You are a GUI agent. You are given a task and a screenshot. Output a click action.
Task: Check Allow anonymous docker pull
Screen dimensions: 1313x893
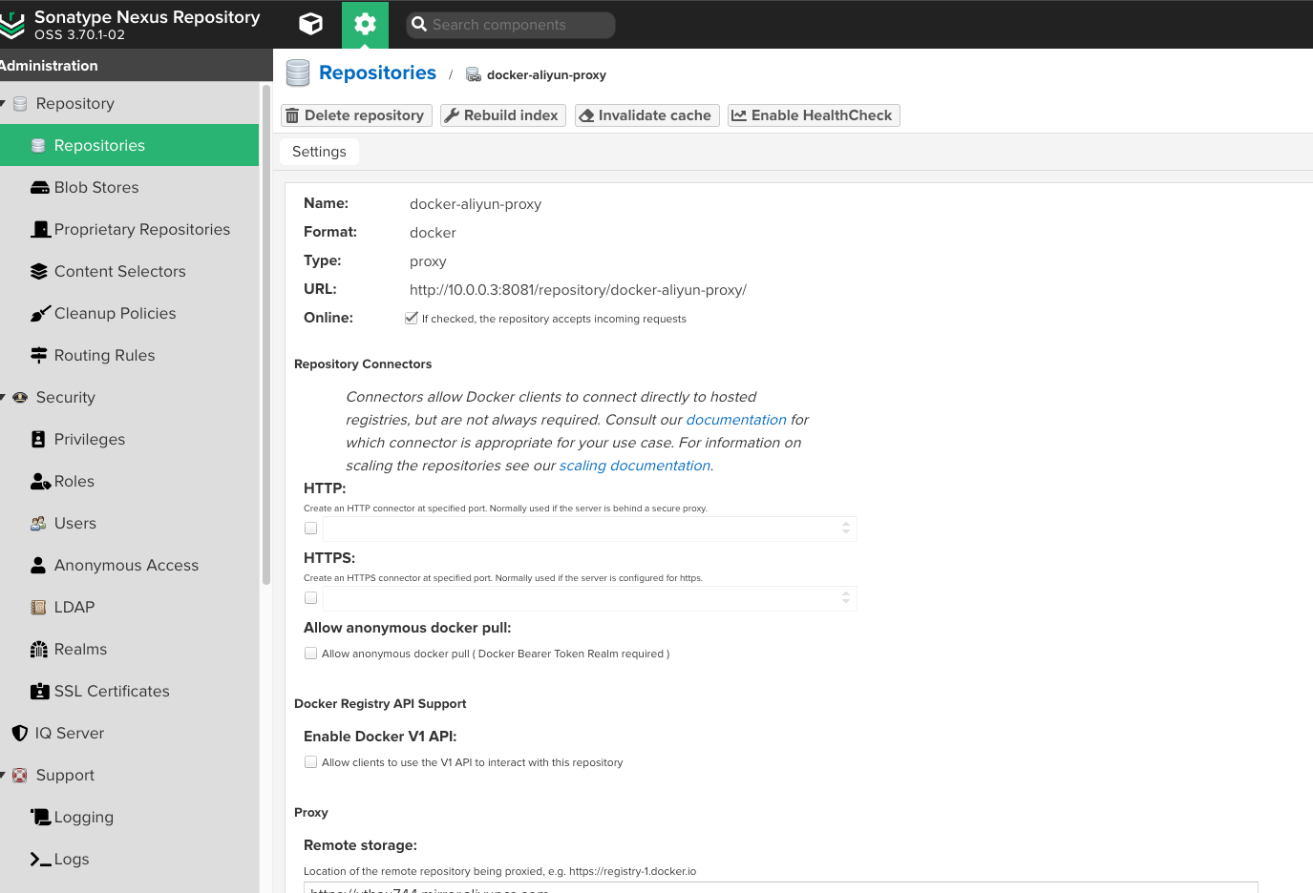point(310,654)
